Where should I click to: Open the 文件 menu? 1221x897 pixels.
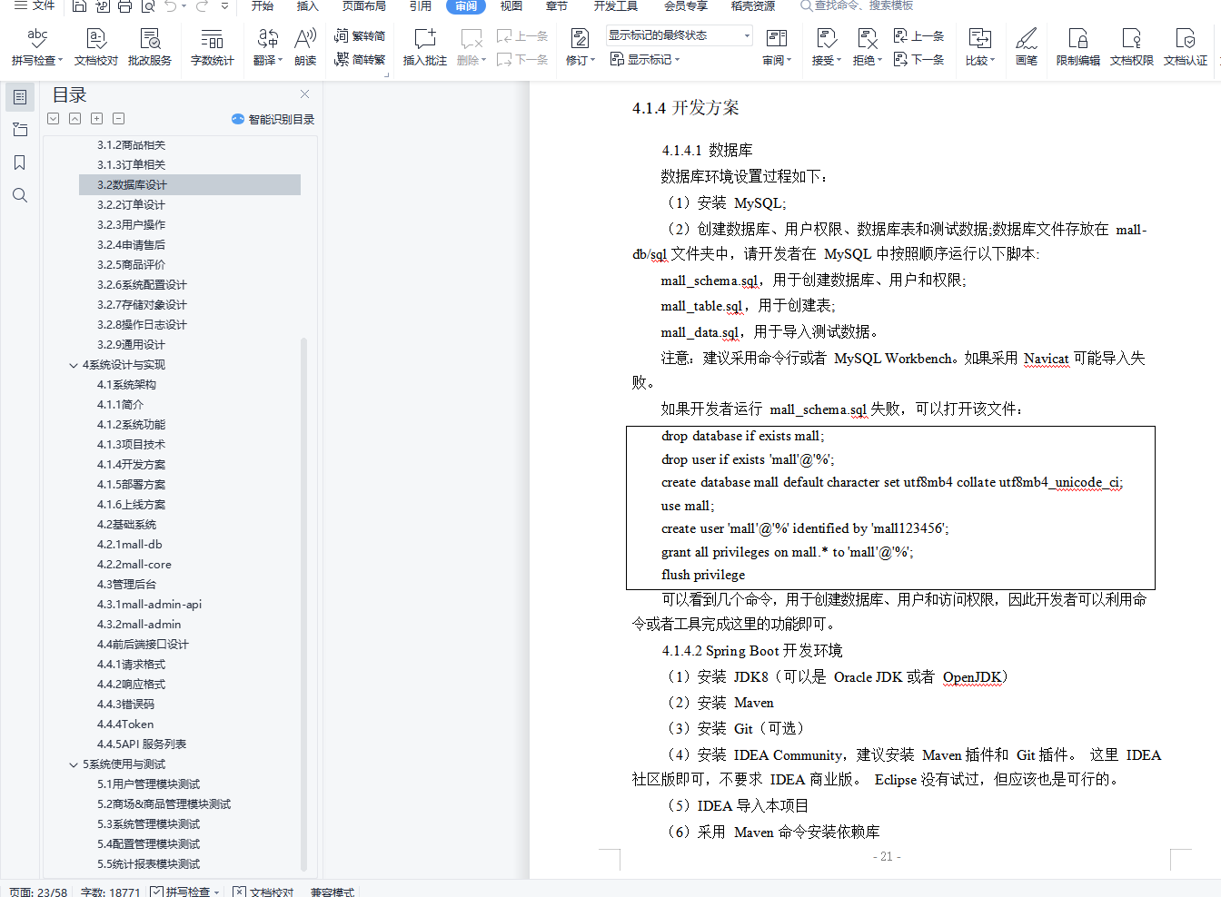coord(35,6)
